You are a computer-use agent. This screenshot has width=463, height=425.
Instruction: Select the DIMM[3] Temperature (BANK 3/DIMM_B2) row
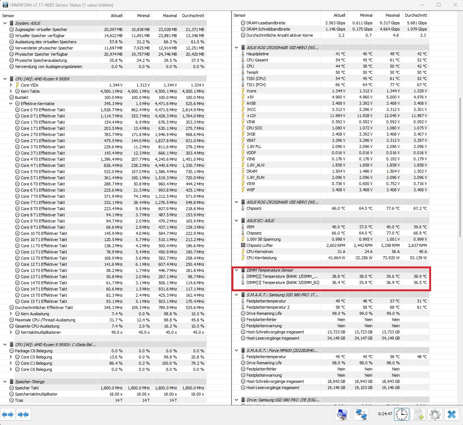tap(331, 282)
